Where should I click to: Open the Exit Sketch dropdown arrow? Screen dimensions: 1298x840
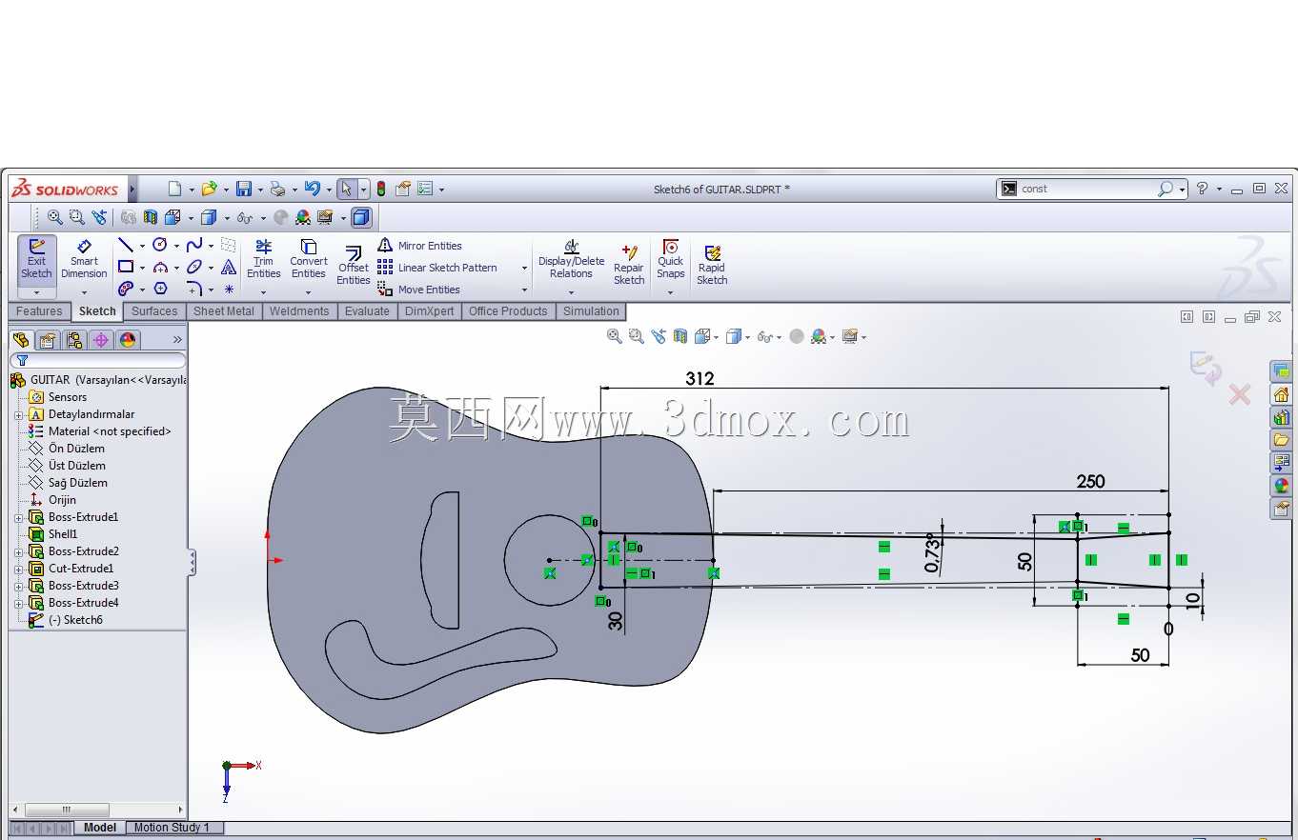36,292
